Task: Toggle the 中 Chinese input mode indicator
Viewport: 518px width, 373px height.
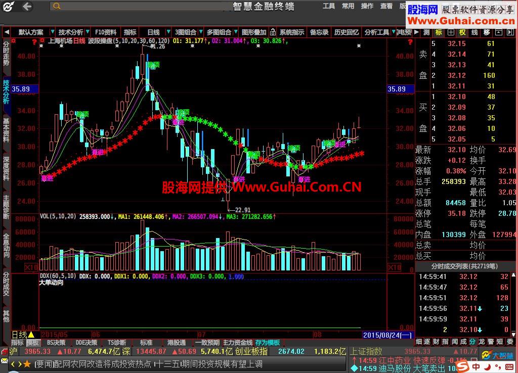Action: pyautogui.click(x=476, y=366)
